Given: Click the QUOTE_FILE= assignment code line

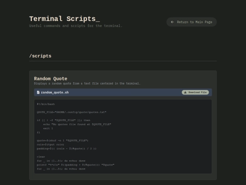Looking at the screenshot, I should pyautogui.click(x=72, y=112).
